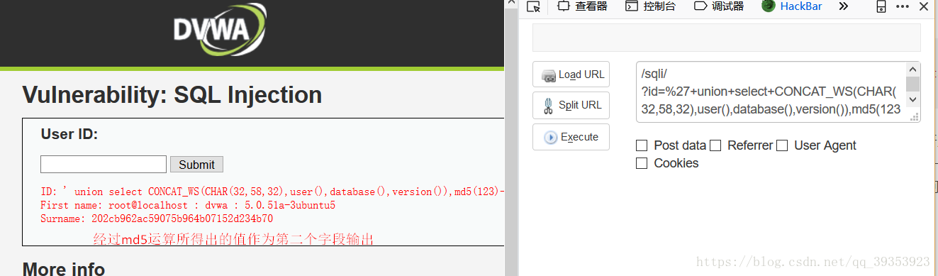This screenshot has width=938, height=276.
Task: Expand the » overflow tabs chevron
Action: pyautogui.click(x=843, y=6)
